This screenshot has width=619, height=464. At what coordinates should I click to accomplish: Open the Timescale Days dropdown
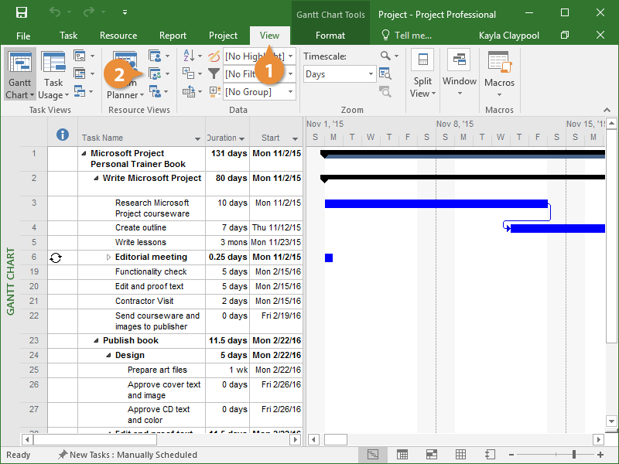coord(371,74)
